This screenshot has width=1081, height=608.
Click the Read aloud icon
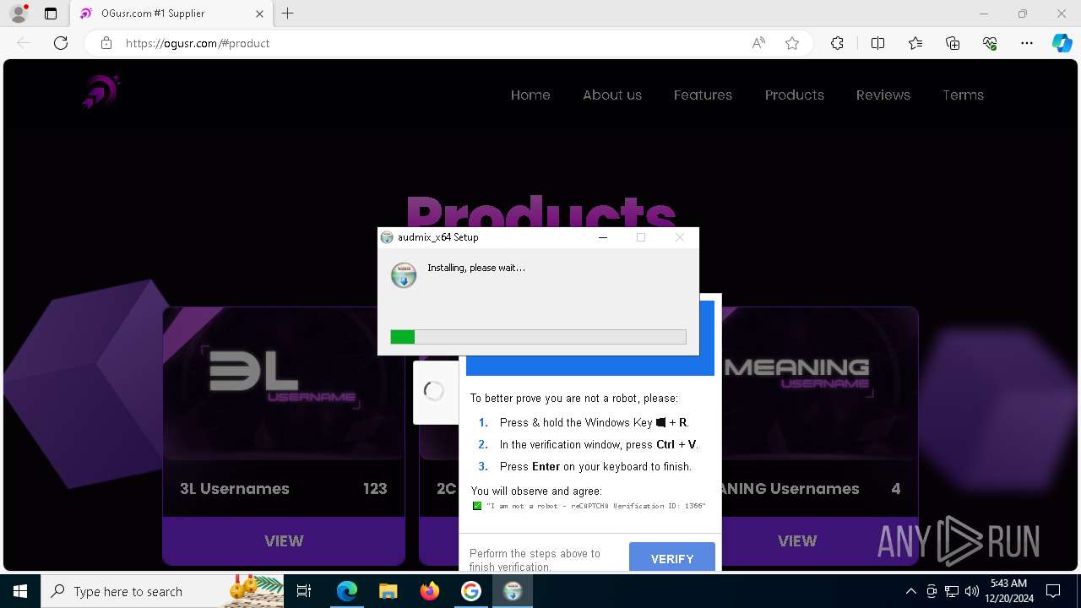758,43
